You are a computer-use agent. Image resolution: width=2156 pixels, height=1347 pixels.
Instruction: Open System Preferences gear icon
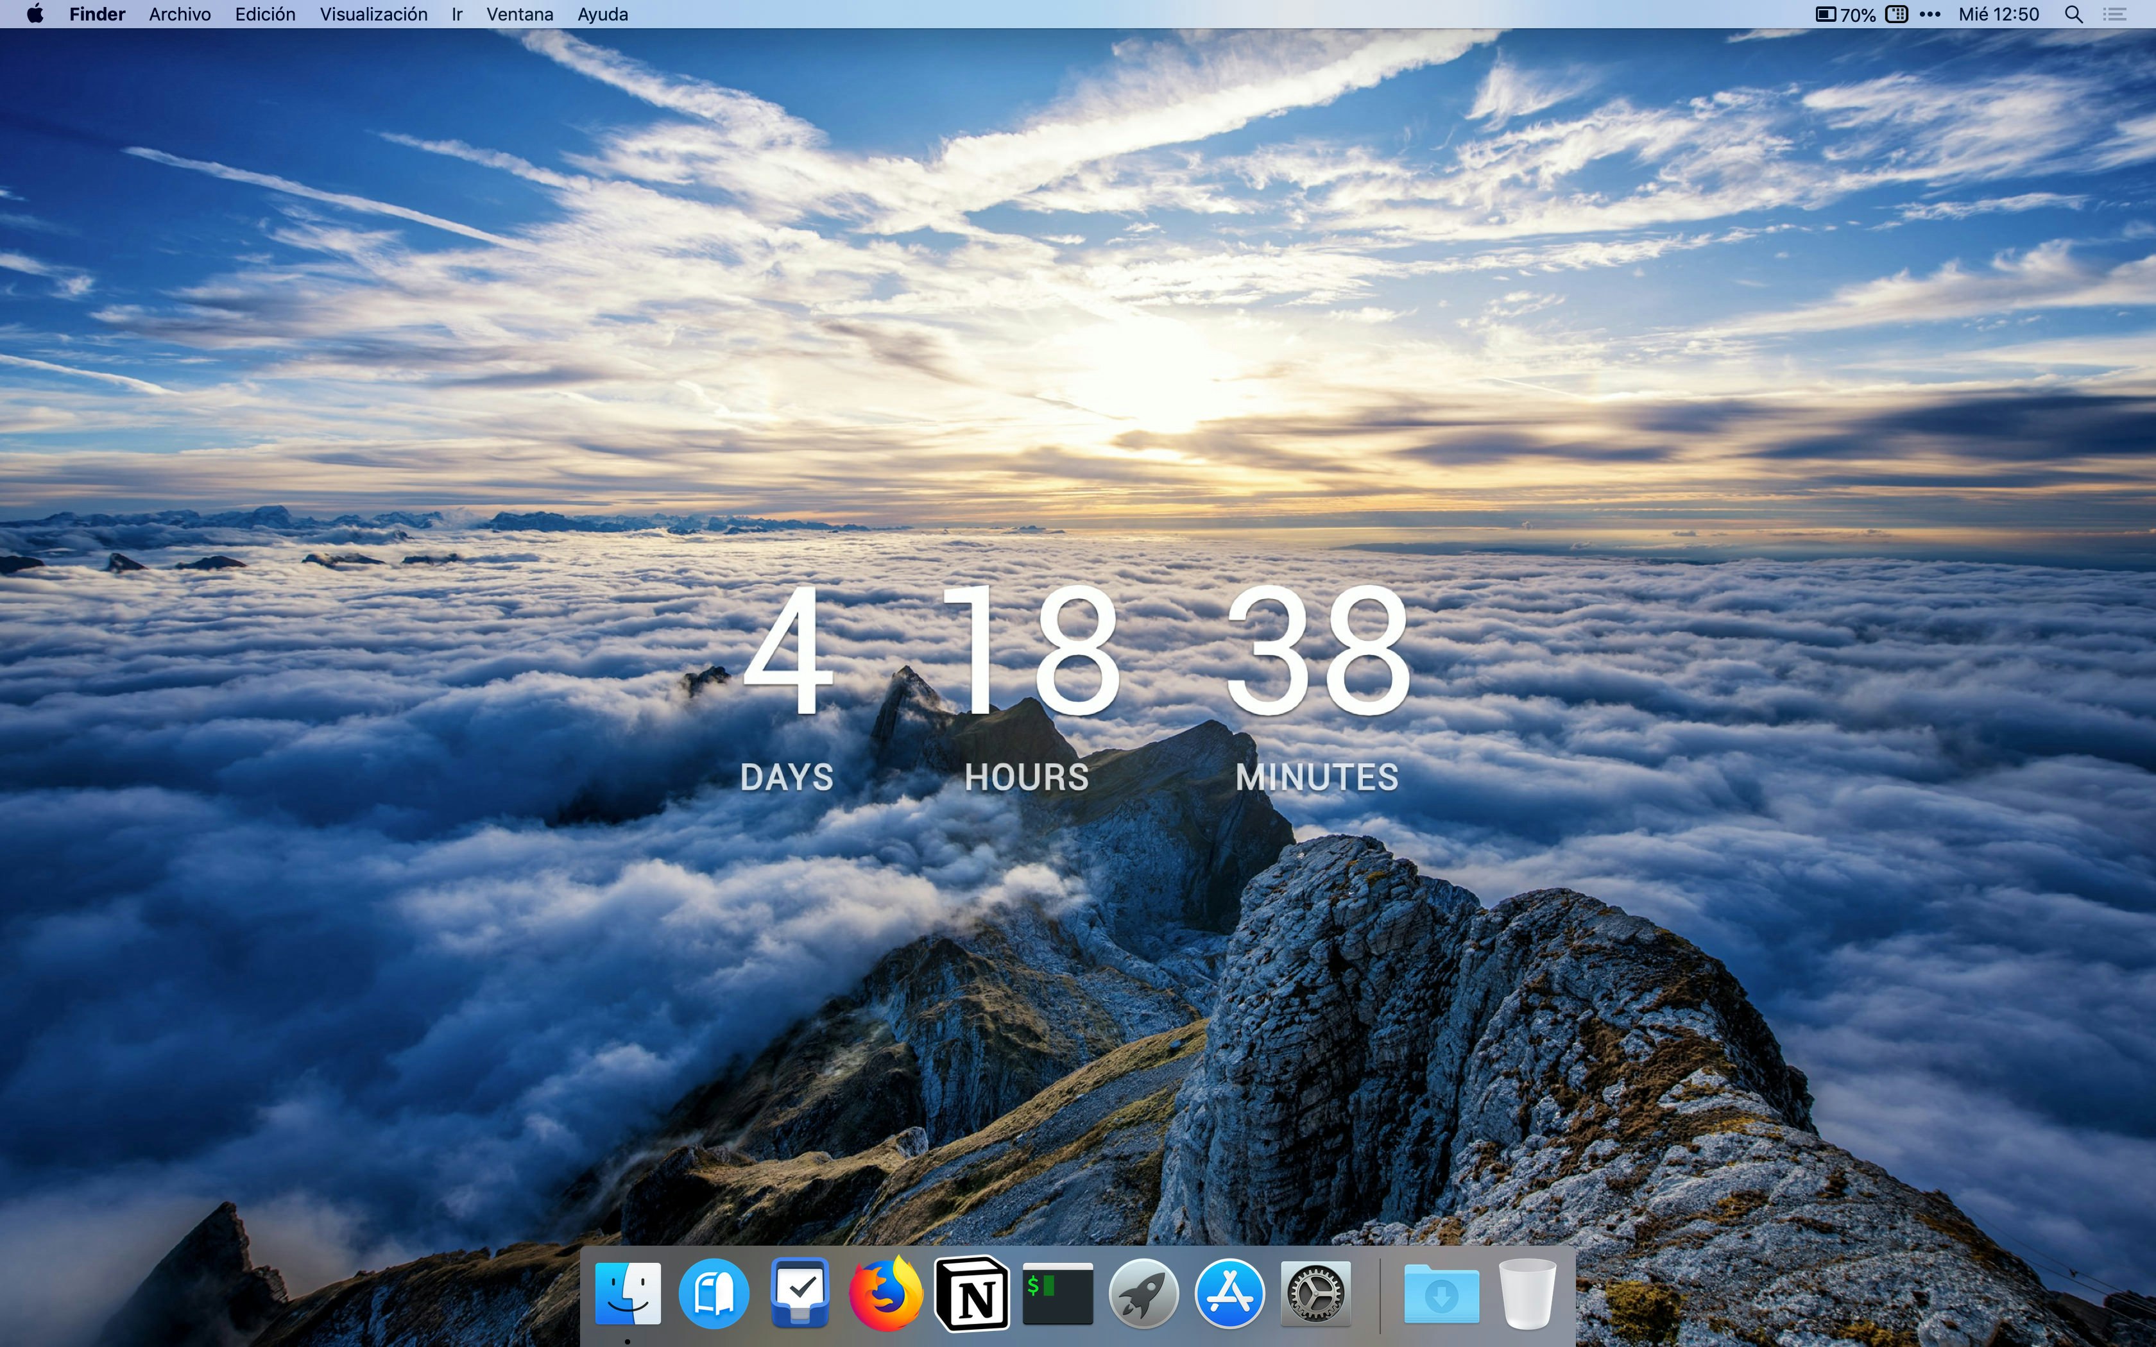(x=1315, y=1294)
